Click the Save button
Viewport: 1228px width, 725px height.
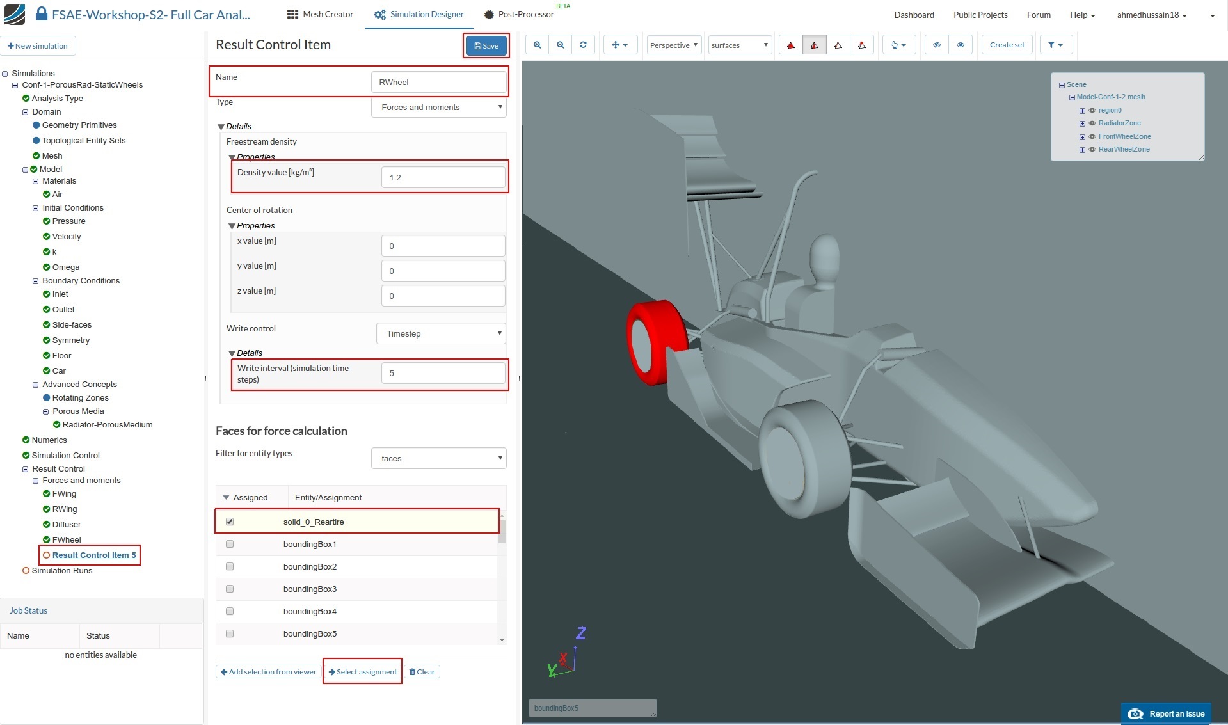pos(486,45)
